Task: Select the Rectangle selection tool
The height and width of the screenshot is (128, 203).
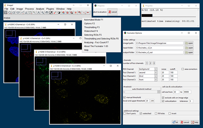Action: (6, 13)
